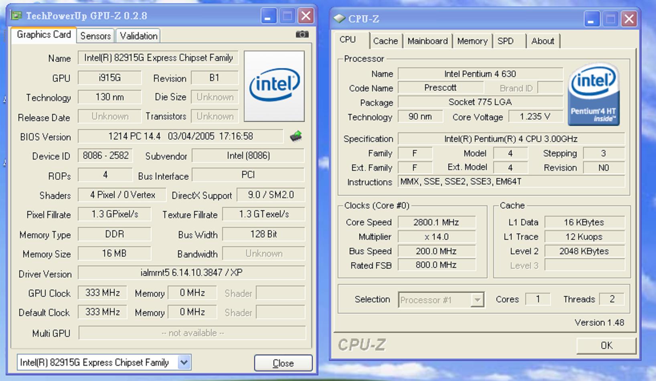The height and width of the screenshot is (381, 656).
Task: Click the Core Voltage value 1.235 V
Action: (535, 117)
